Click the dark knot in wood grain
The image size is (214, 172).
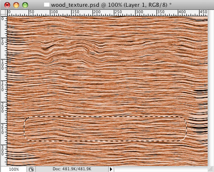(x=46, y=48)
